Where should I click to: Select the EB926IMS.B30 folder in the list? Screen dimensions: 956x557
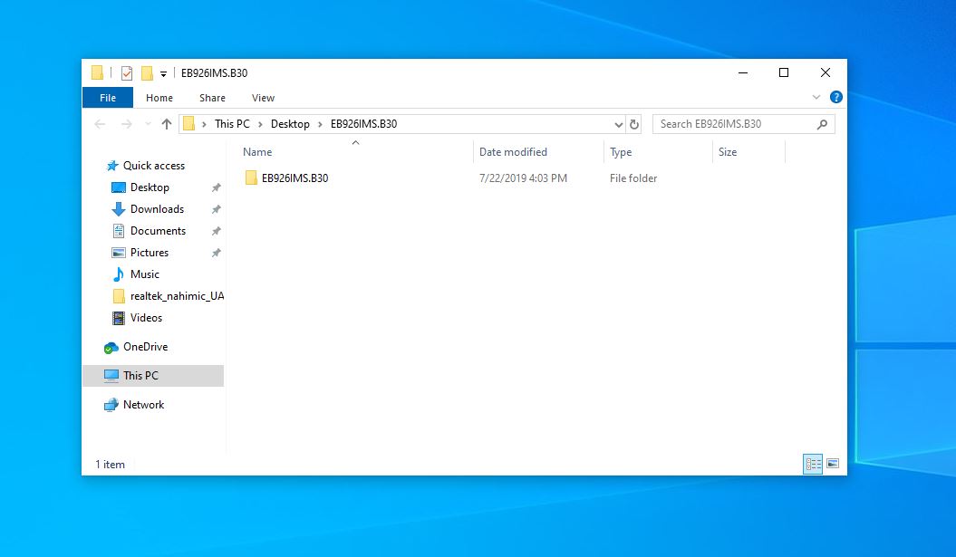(295, 178)
